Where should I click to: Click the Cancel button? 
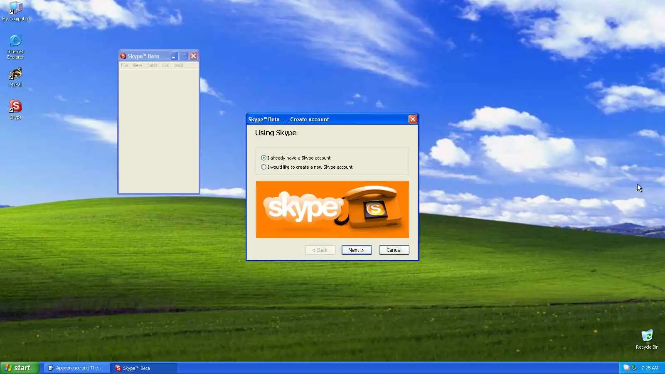(394, 250)
